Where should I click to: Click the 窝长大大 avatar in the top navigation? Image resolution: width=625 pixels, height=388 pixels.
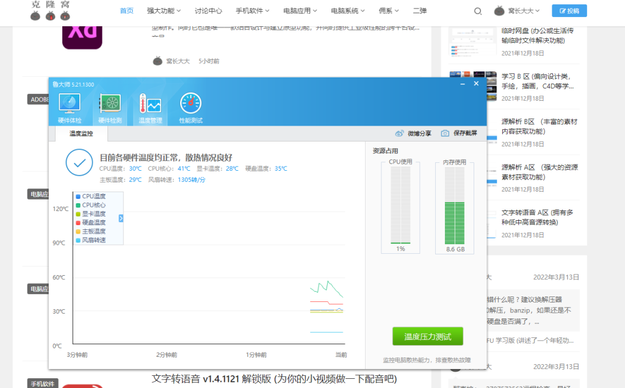click(499, 11)
